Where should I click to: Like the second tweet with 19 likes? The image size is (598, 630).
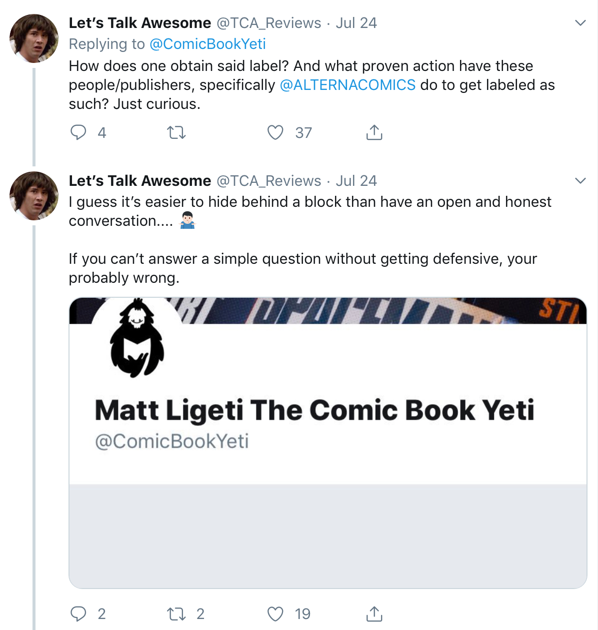[x=275, y=614]
